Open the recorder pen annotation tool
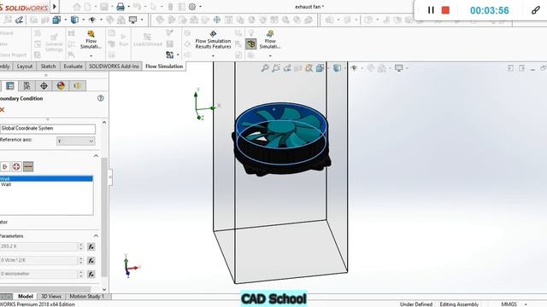Image resolution: width=547 pixels, height=307 pixels. 536,10
